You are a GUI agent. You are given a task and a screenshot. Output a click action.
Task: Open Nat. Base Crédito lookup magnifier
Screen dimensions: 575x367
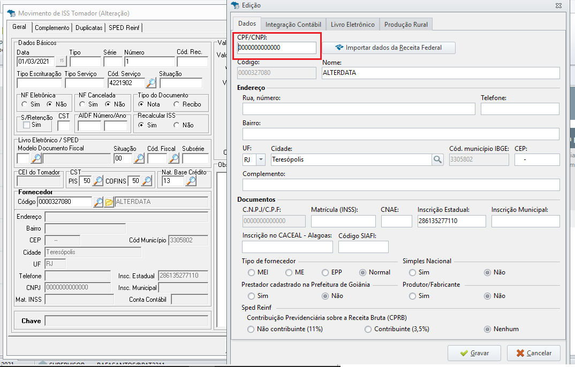(191, 181)
